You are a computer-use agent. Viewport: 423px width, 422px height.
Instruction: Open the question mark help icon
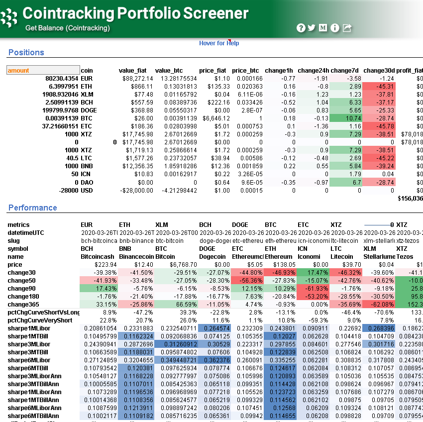coord(301,28)
